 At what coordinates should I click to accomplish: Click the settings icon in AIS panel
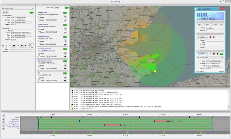65,76
